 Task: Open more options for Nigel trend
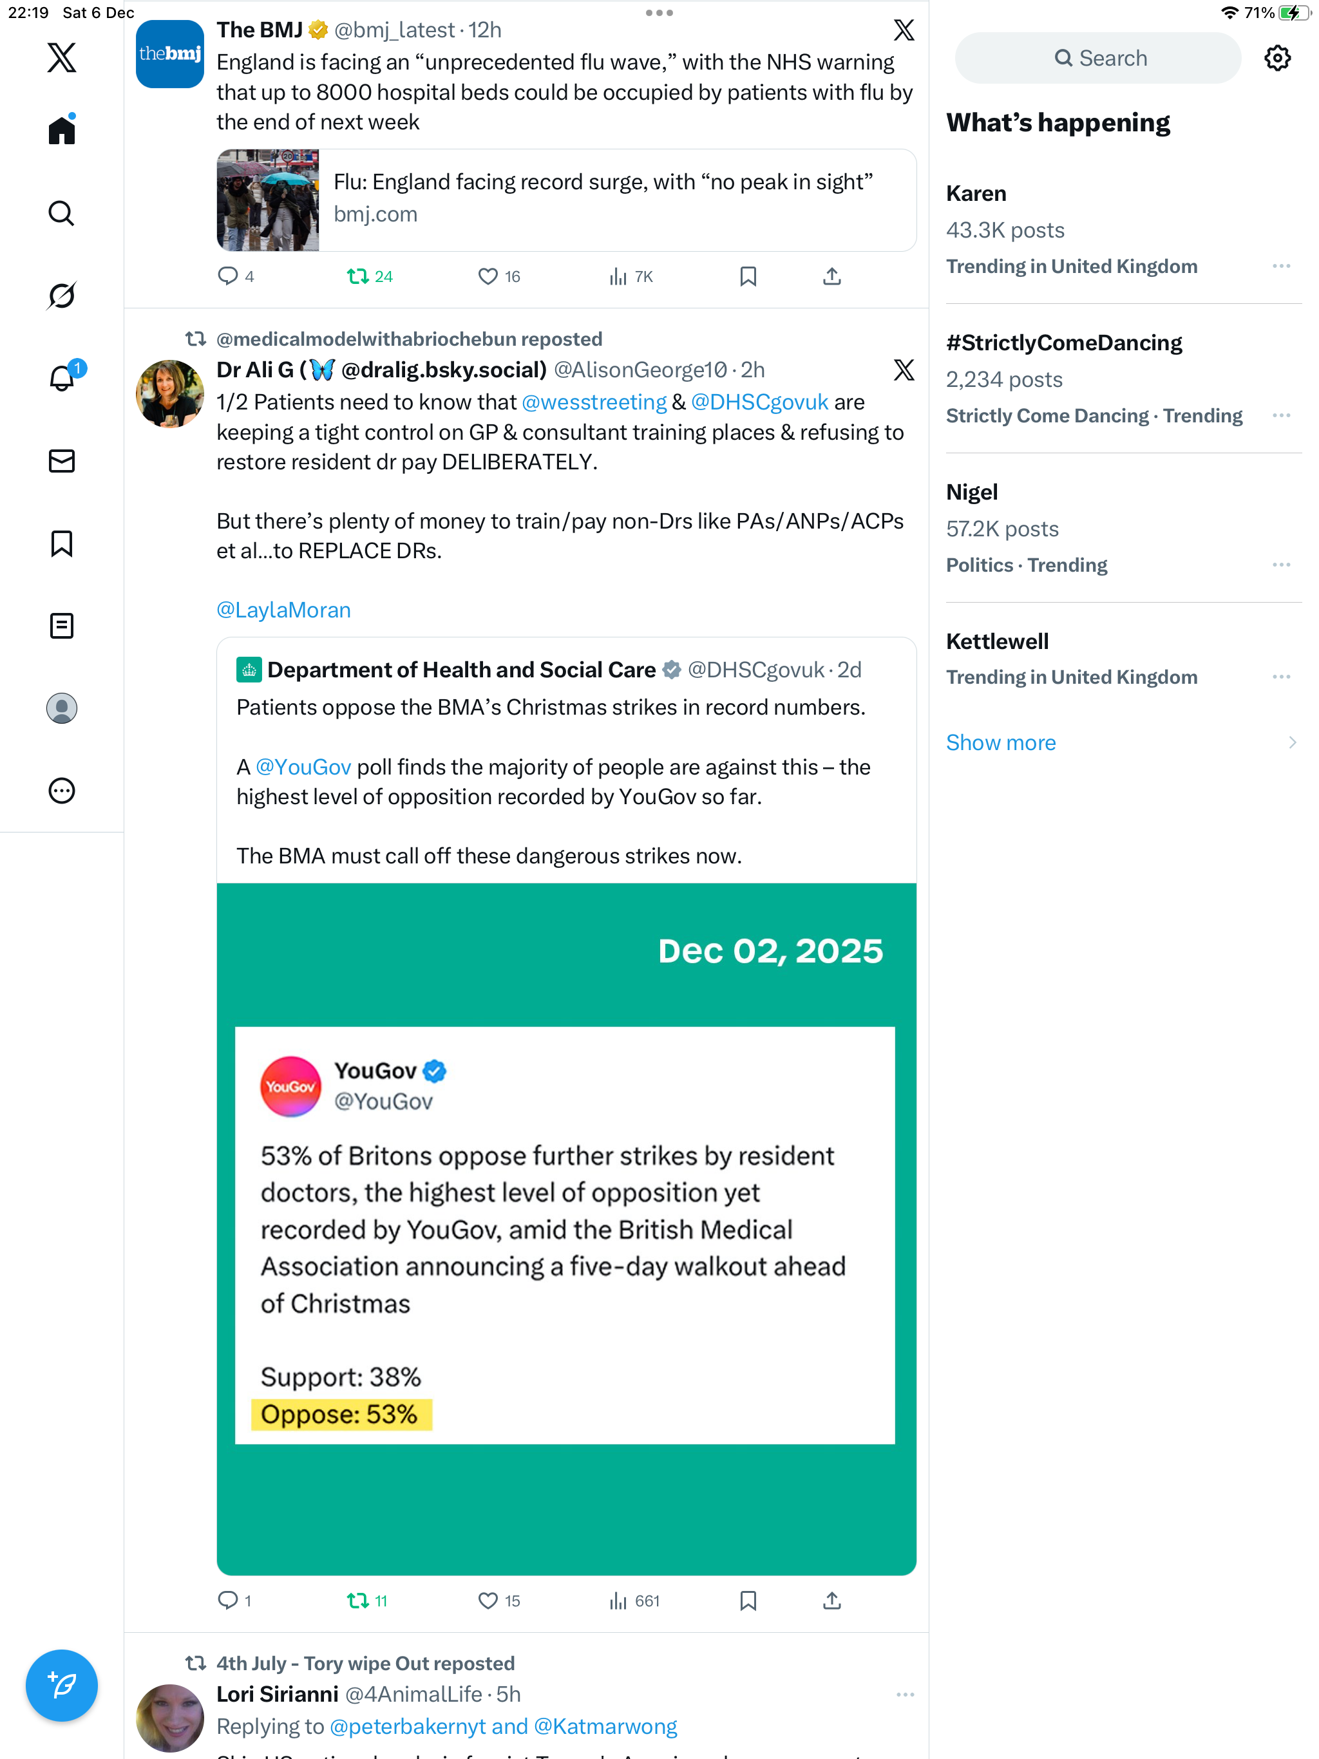[1281, 565]
